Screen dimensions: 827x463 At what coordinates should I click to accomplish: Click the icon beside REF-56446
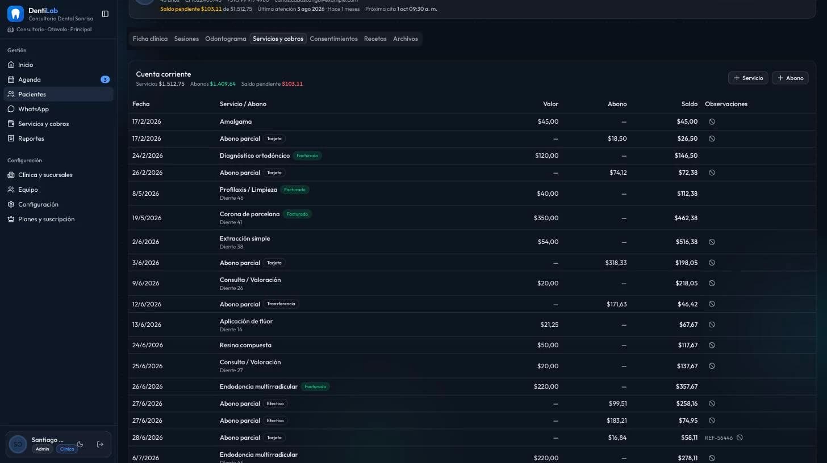[x=740, y=437]
